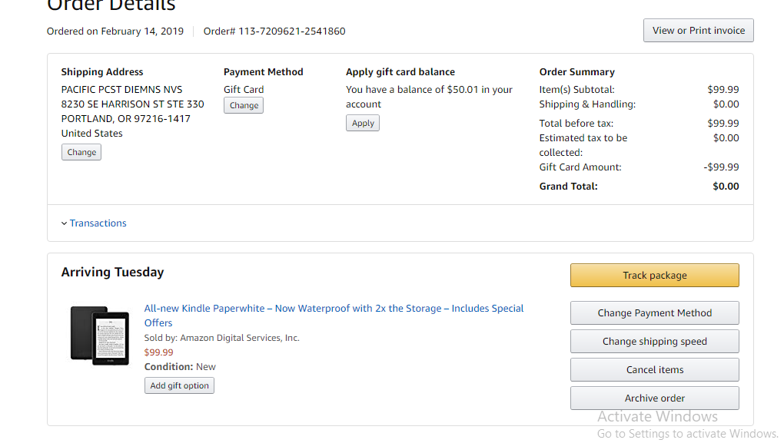Click the order number 113-7209621-2541860

pos(291,31)
